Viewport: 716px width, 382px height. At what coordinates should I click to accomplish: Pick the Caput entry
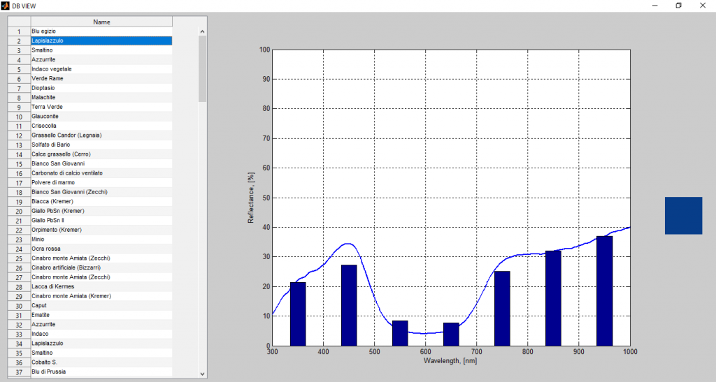(x=101, y=305)
